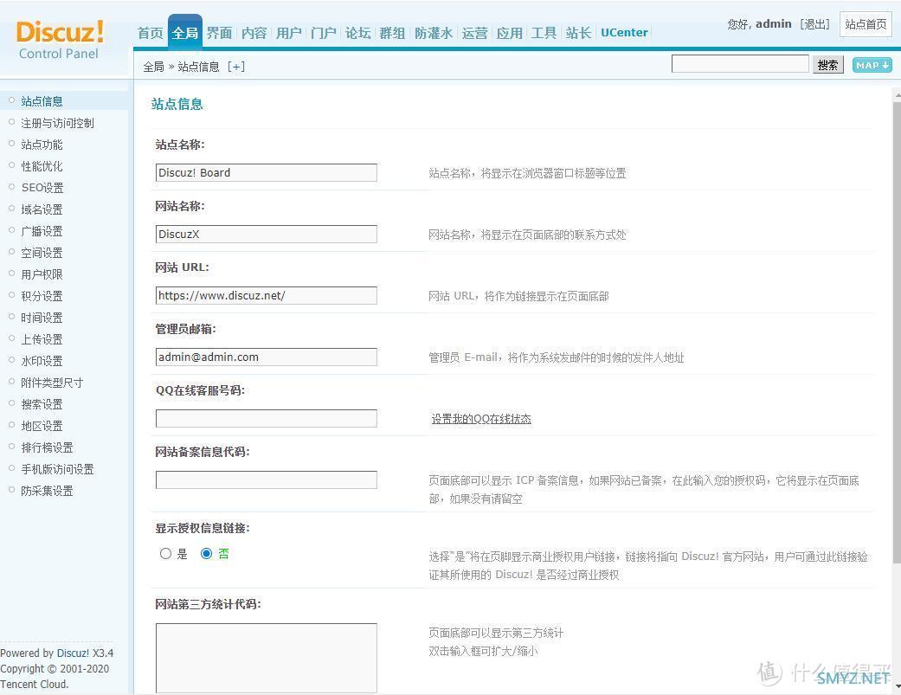Open the 工具 top menu
This screenshot has width=901, height=695.
coord(544,33)
